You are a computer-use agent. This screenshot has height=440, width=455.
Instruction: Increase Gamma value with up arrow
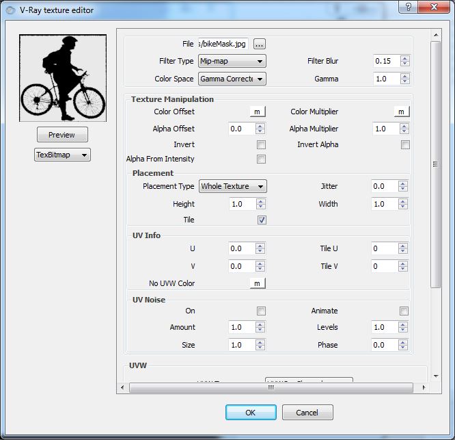[x=405, y=76]
